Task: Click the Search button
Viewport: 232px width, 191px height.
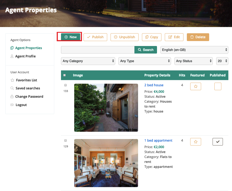Action: [x=146, y=50]
